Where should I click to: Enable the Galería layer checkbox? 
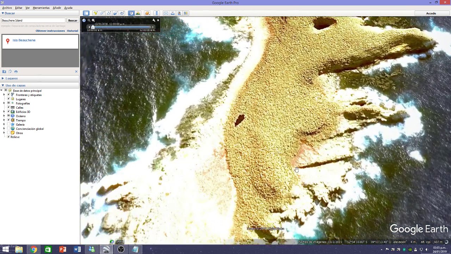8,124
